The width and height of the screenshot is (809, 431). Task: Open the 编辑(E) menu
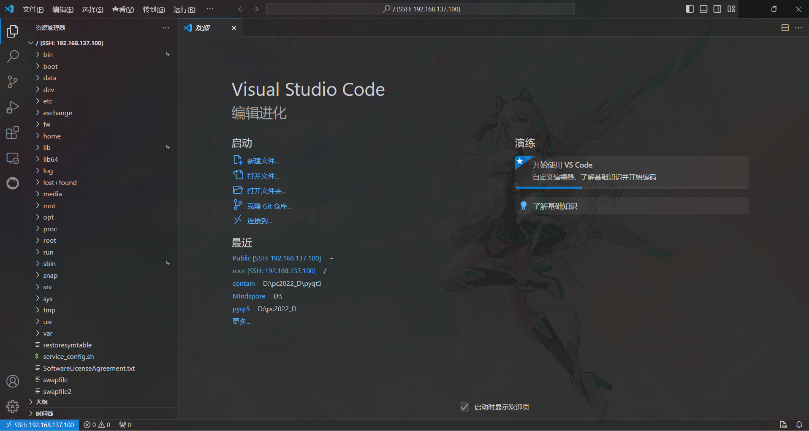(63, 9)
